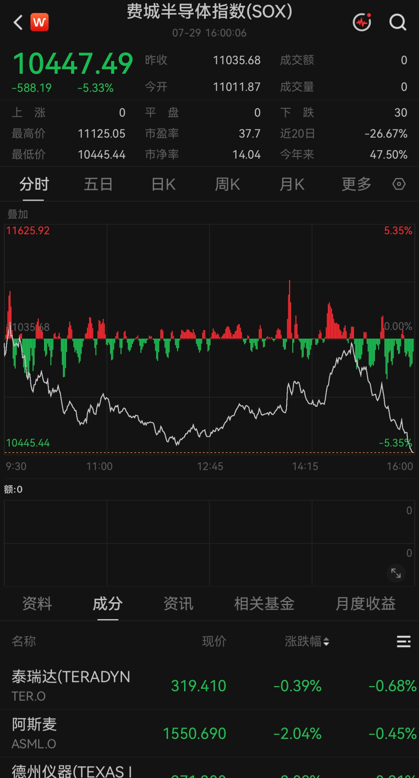Tap the 现价 column header
419x778 pixels.
214,641
